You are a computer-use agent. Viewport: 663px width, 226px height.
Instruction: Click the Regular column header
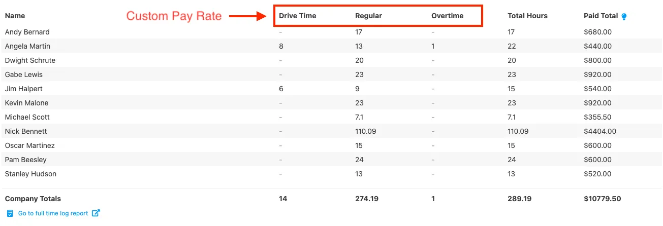(x=368, y=16)
